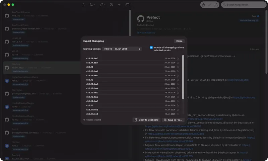Refresh repositories using the sidebar toolbar reload icon
The width and height of the screenshot is (268, 161).
click(83, 5)
